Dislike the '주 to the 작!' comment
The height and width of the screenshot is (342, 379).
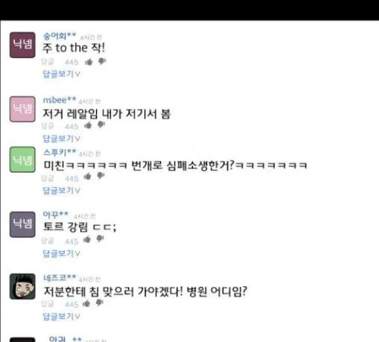pyautogui.click(x=102, y=61)
